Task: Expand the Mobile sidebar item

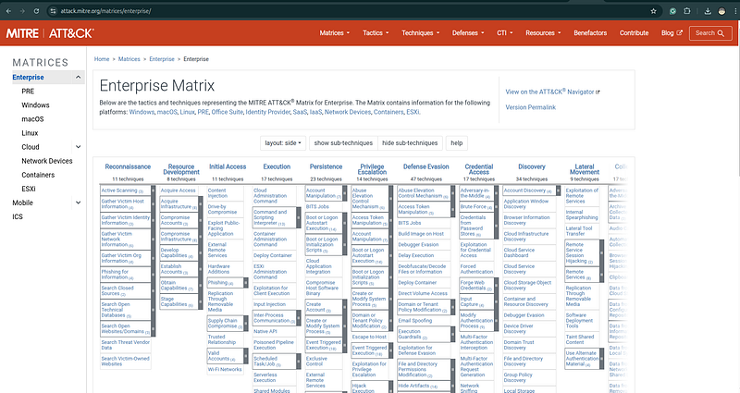Action: (x=79, y=203)
